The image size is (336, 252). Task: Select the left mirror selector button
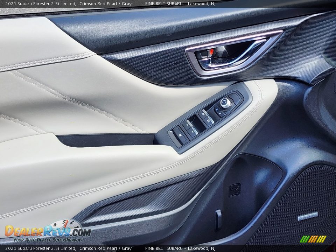coord(217,109)
